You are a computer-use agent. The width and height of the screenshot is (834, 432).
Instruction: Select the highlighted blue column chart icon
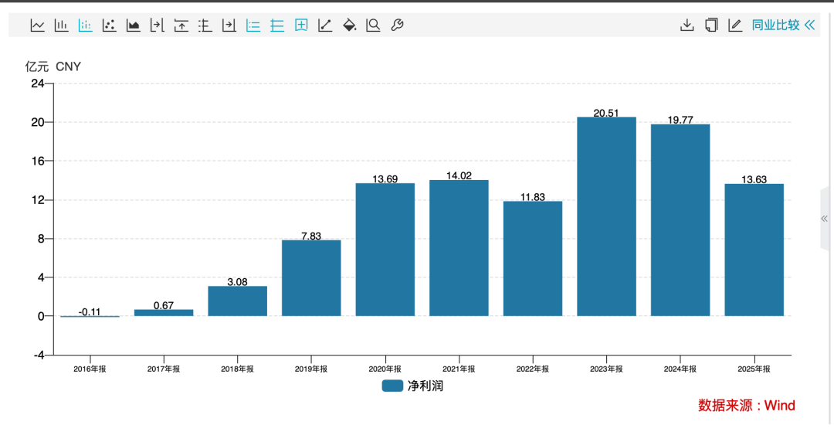click(x=85, y=25)
